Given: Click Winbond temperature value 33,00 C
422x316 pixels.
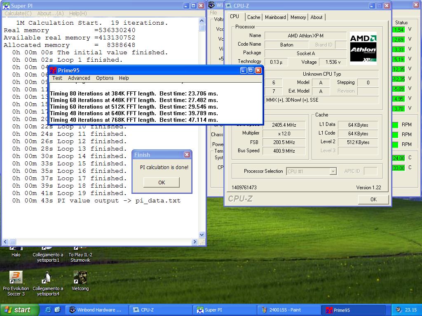Looking at the screenshot, I should (x=399, y=168).
